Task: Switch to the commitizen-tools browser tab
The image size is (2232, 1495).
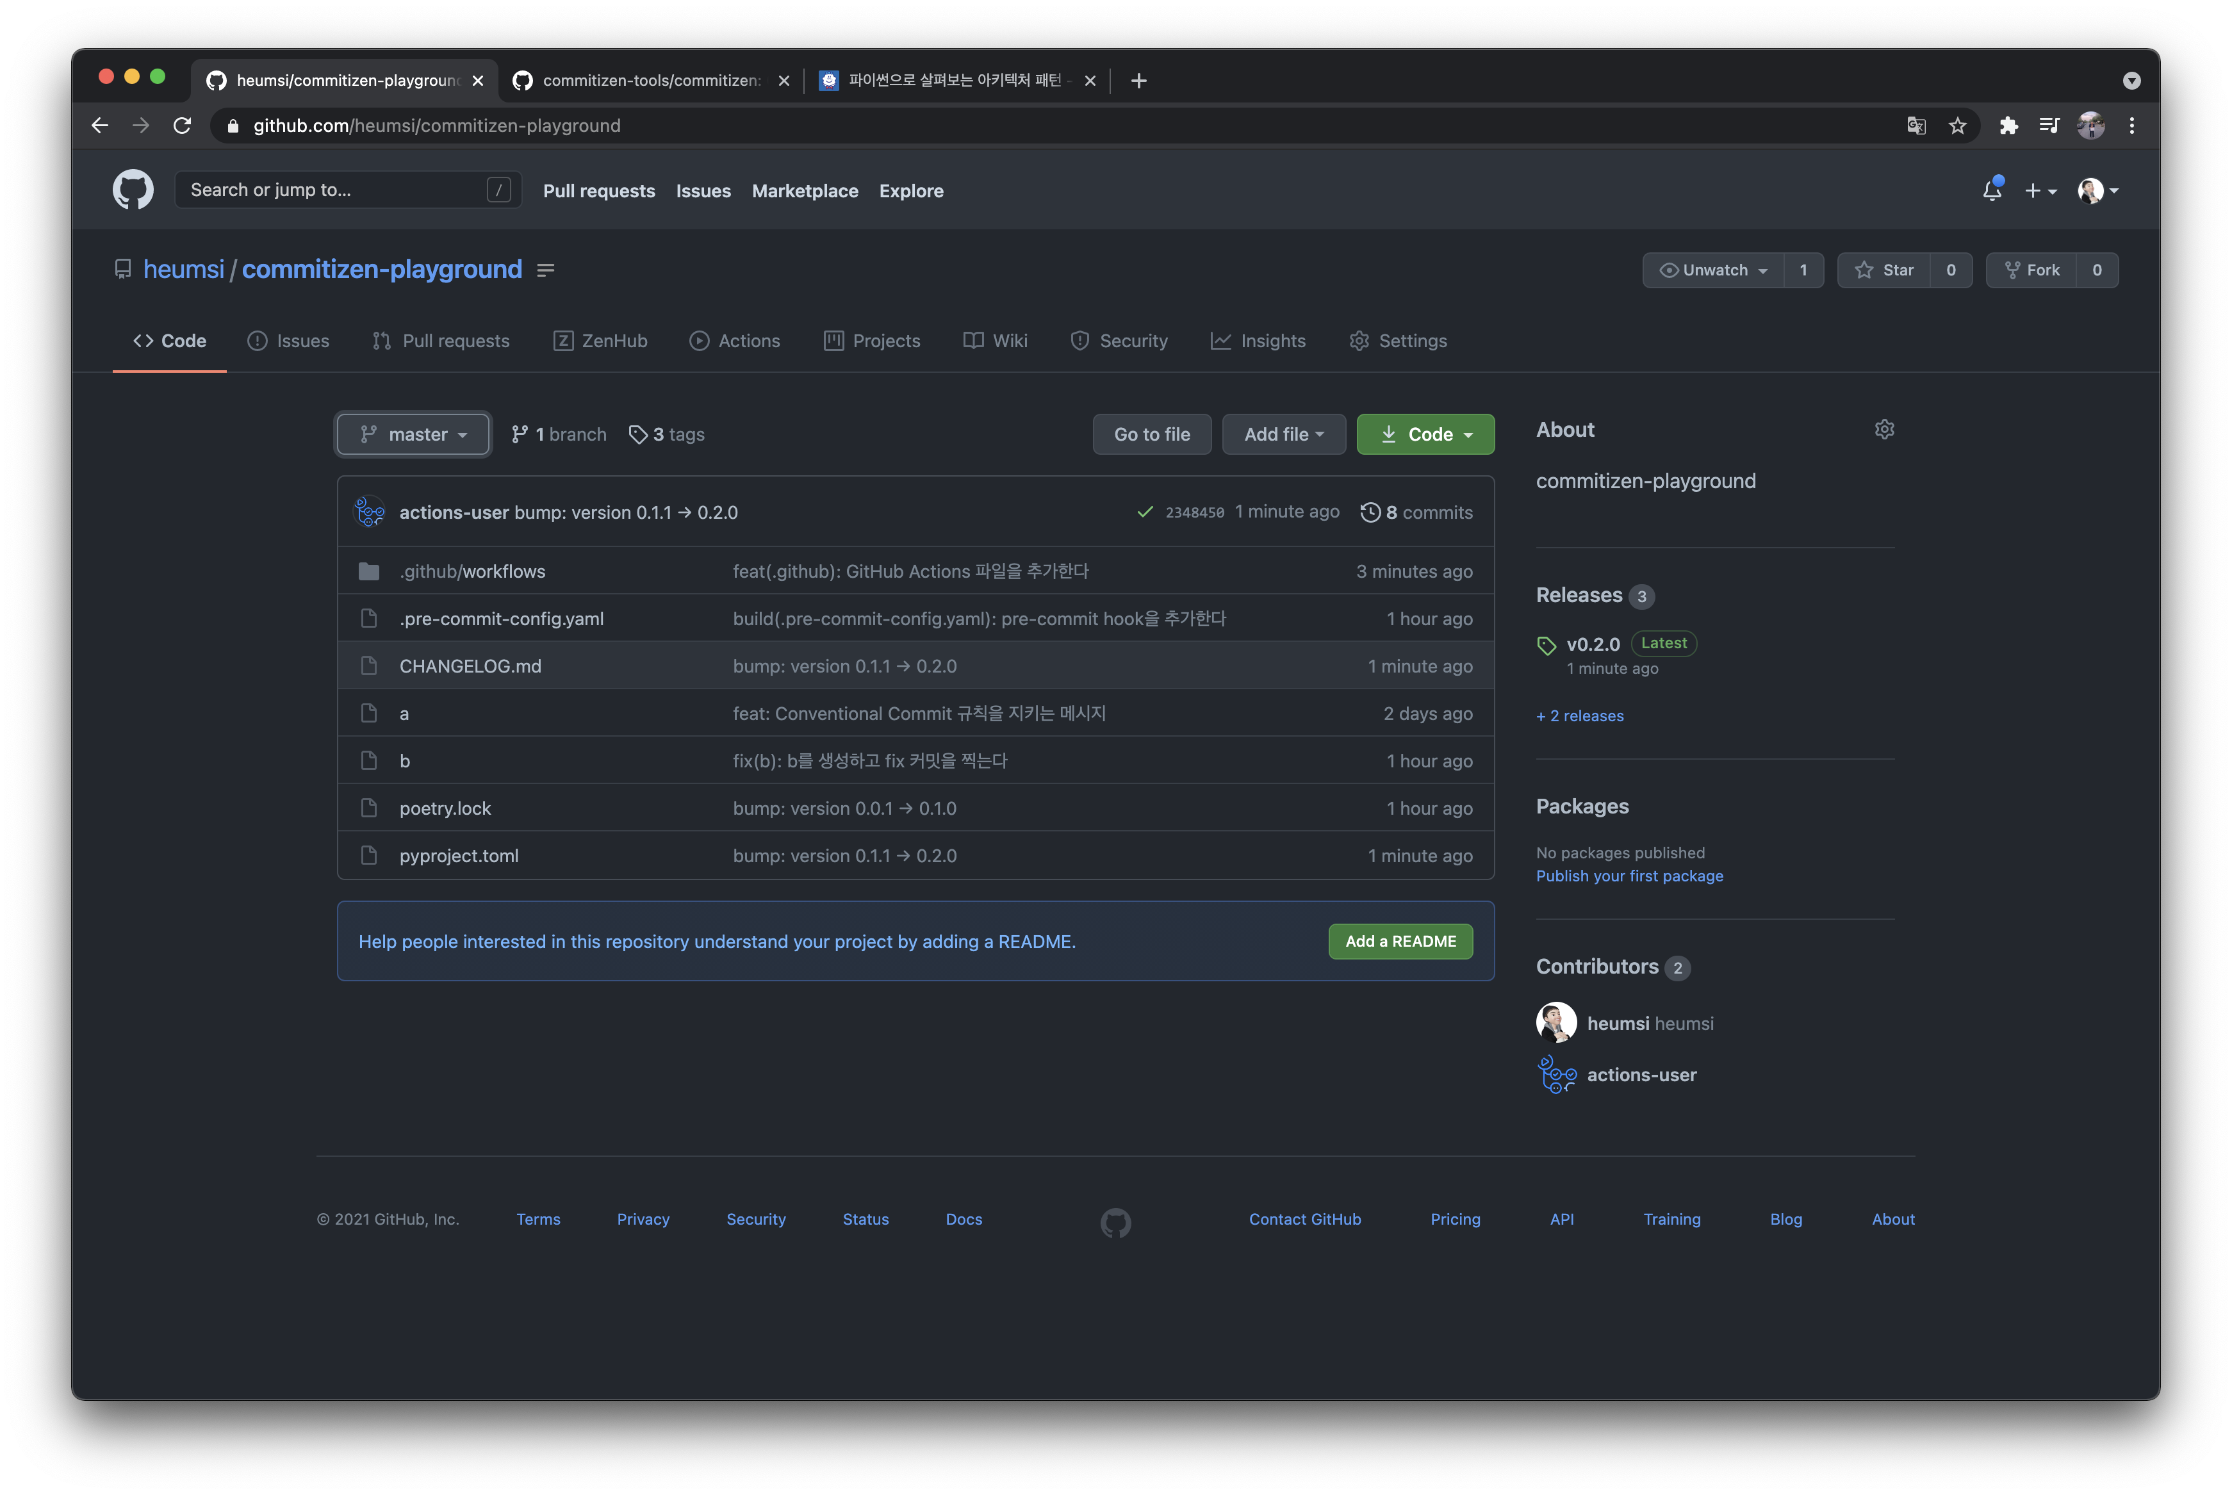Action: point(650,80)
